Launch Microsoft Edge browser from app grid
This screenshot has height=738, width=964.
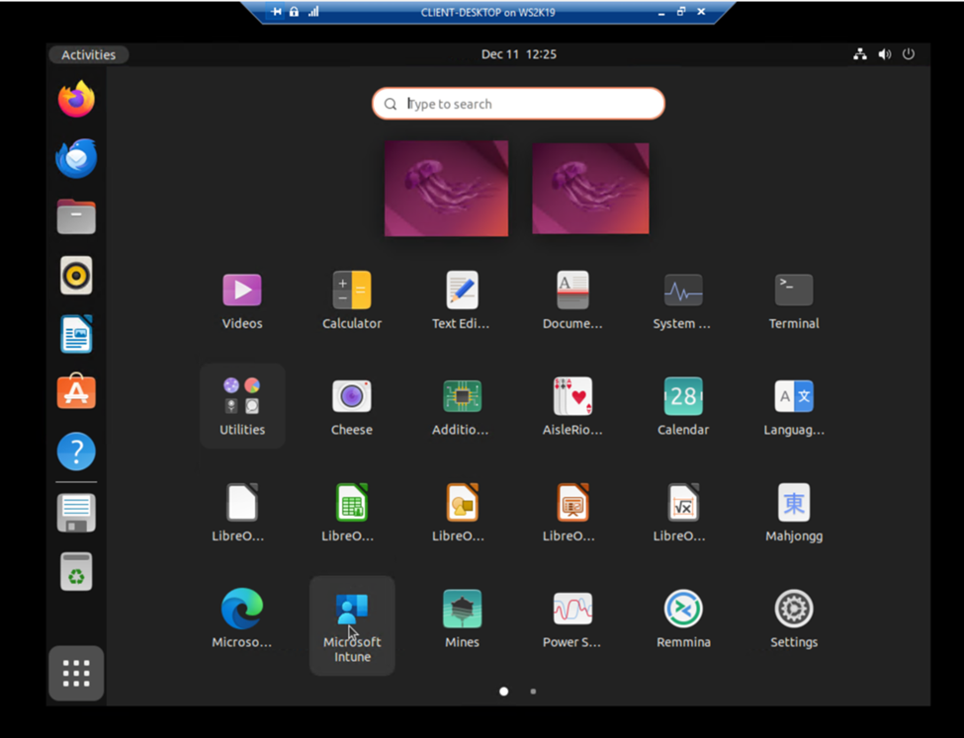(241, 617)
